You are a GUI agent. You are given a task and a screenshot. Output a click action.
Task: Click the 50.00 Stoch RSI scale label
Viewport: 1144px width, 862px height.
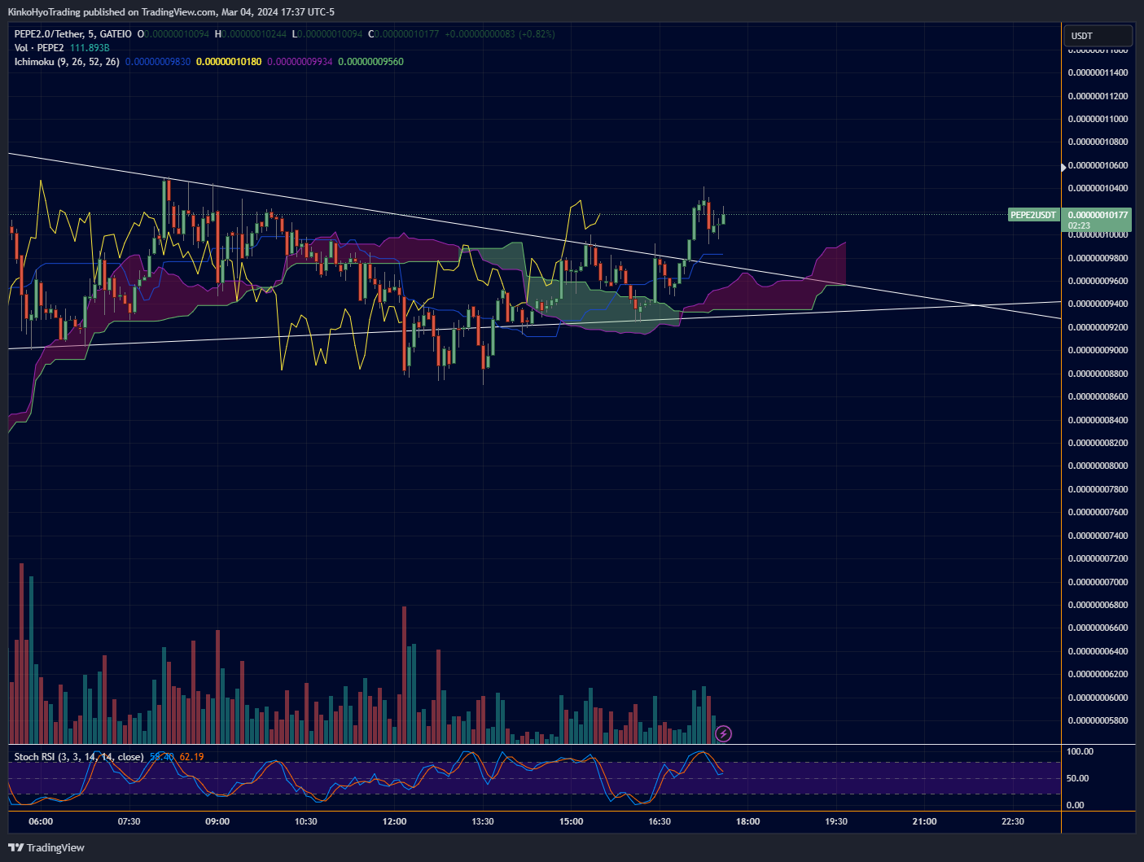(1077, 778)
